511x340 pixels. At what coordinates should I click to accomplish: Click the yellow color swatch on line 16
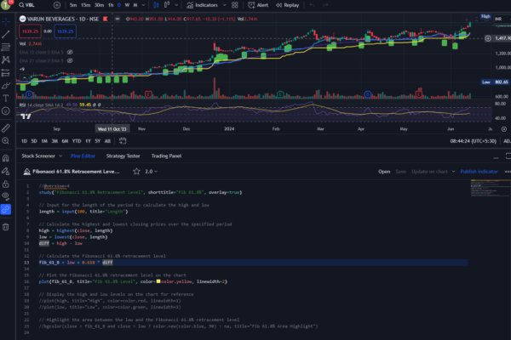158,281
